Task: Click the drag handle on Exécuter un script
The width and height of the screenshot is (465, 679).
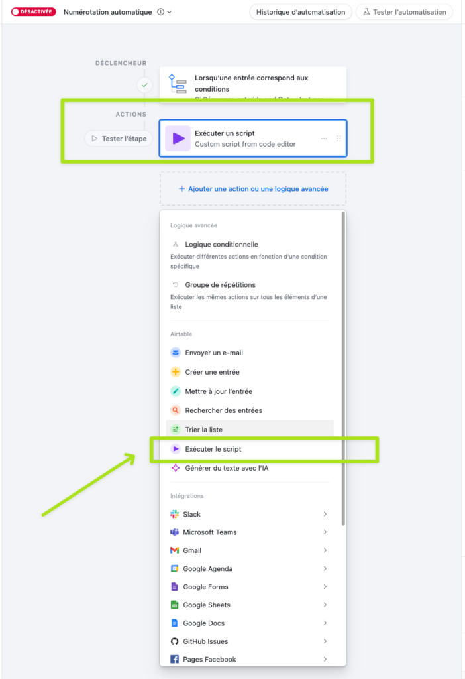Action: pyautogui.click(x=338, y=139)
